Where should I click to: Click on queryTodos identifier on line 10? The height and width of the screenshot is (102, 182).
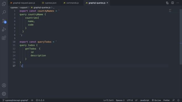coord(44,42)
